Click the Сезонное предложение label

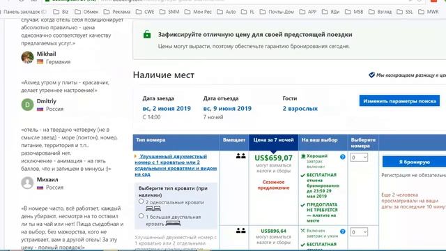[x=273, y=185]
